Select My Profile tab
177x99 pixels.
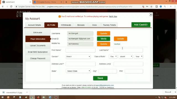point(51,25)
